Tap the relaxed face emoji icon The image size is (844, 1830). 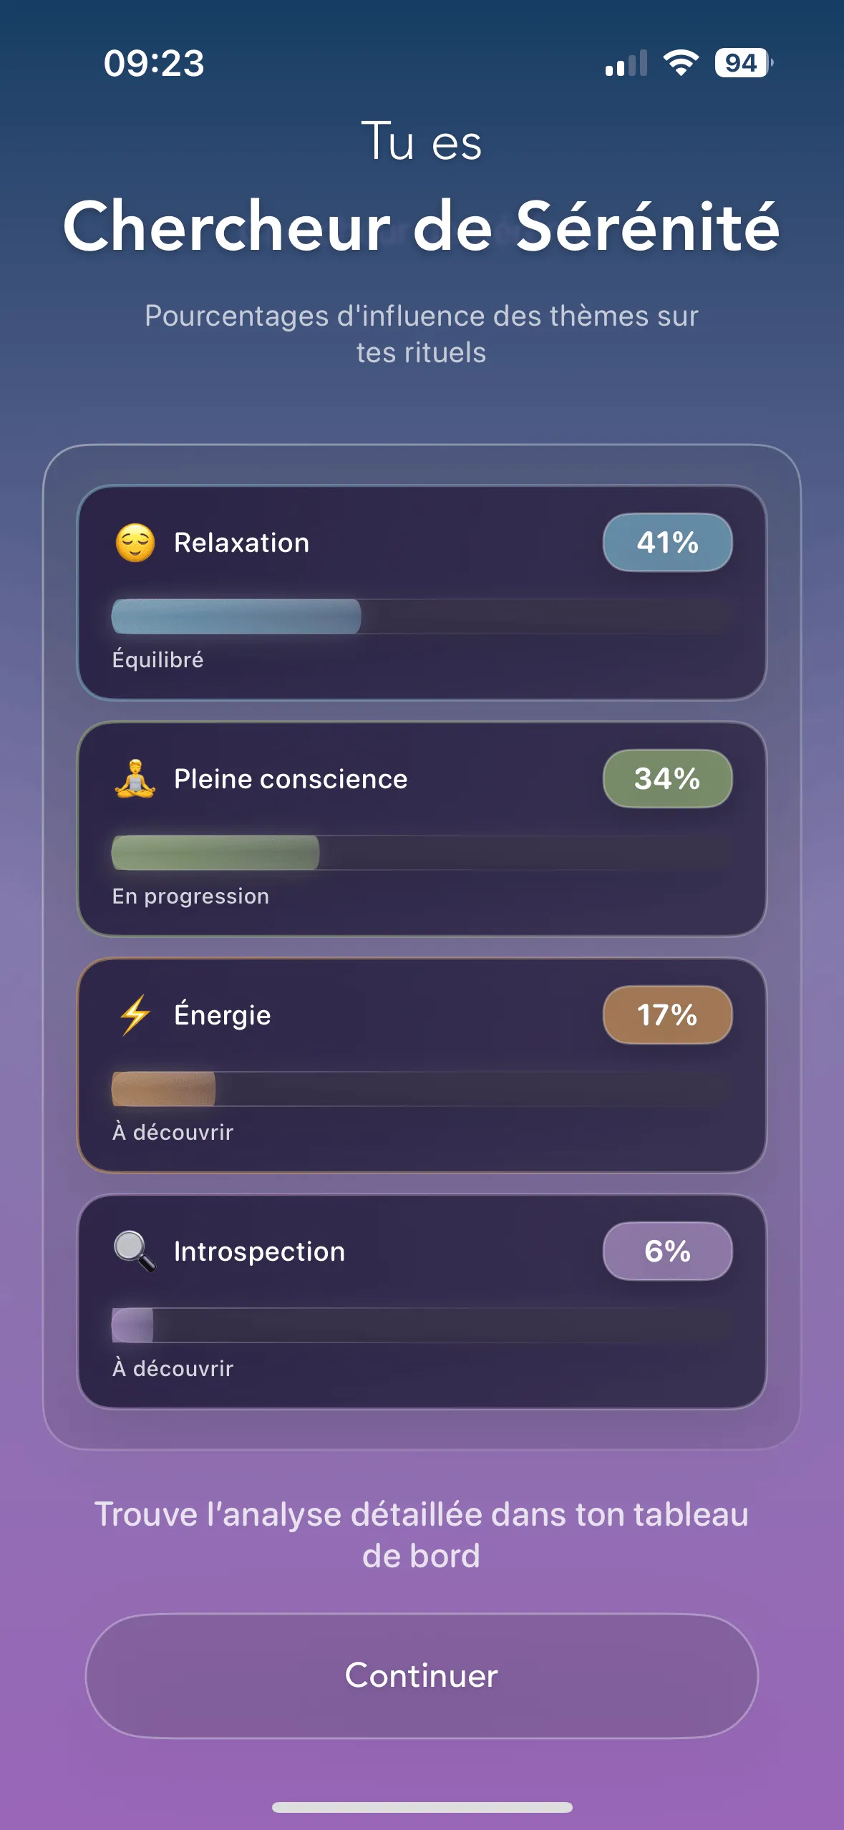135,543
